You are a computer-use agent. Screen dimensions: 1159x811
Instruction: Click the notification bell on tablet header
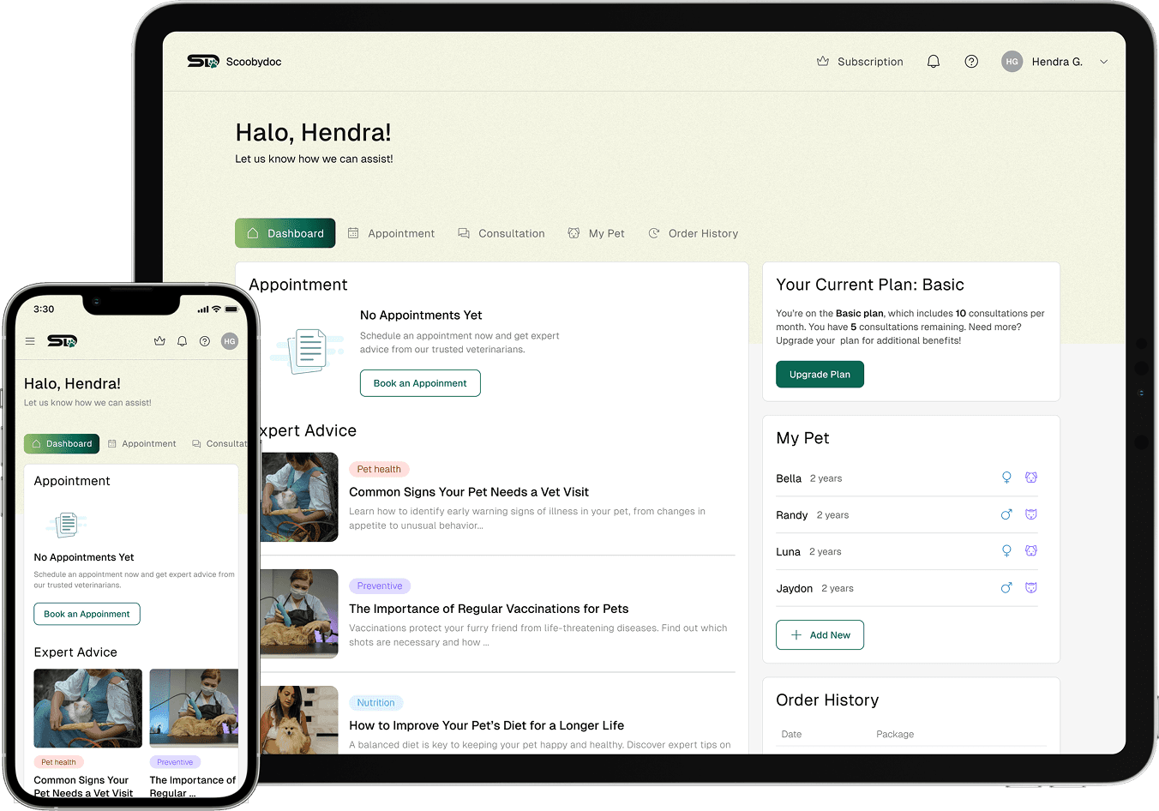click(934, 62)
